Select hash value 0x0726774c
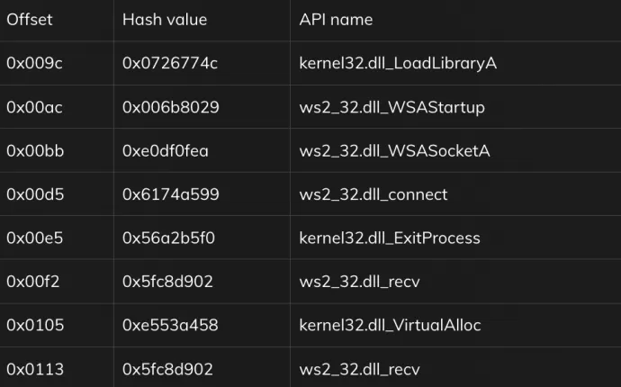The width and height of the screenshot is (621, 387). [170, 63]
